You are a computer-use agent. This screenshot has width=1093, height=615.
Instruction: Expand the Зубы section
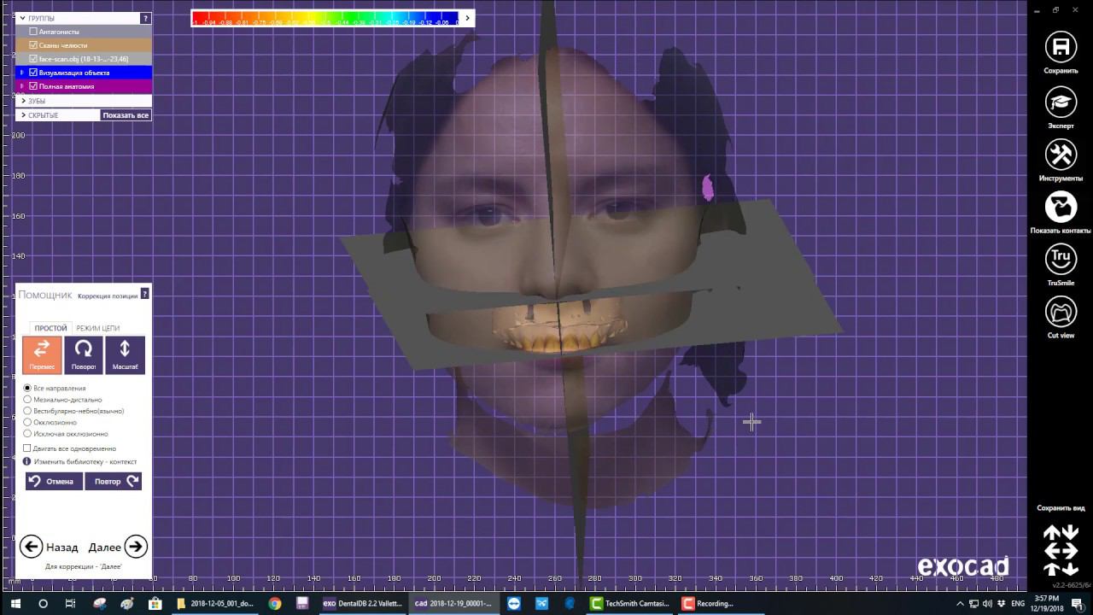pos(23,101)
